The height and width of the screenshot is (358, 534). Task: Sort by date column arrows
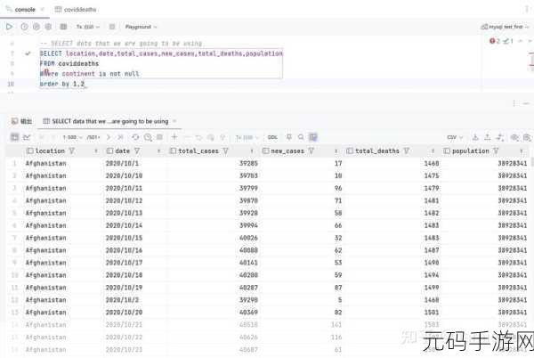[158, 151]
